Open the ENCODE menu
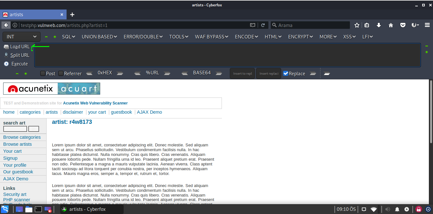 click(x=246, y=37)
